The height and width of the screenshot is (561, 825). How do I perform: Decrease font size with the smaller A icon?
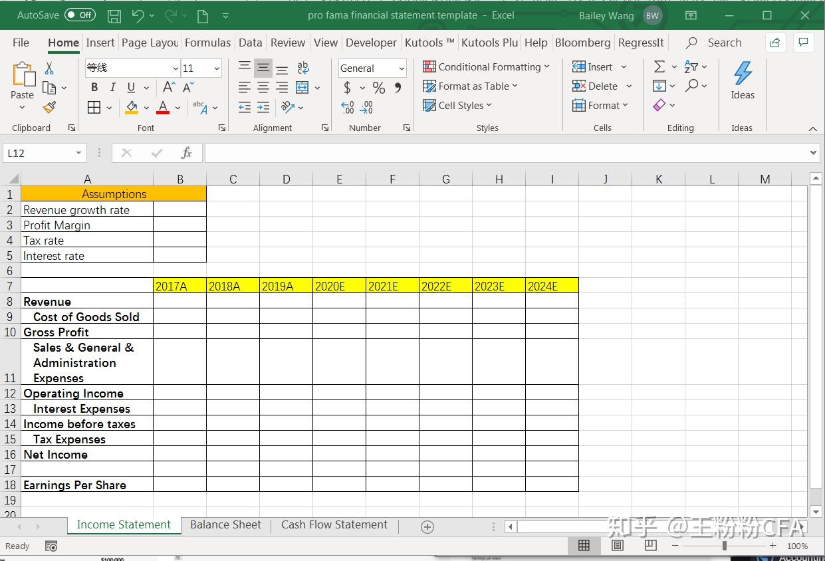pos(188,87)
